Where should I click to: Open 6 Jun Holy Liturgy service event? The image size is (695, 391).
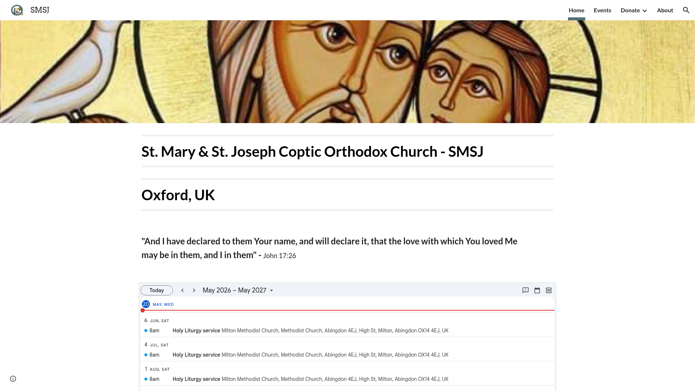coord(347,331)
